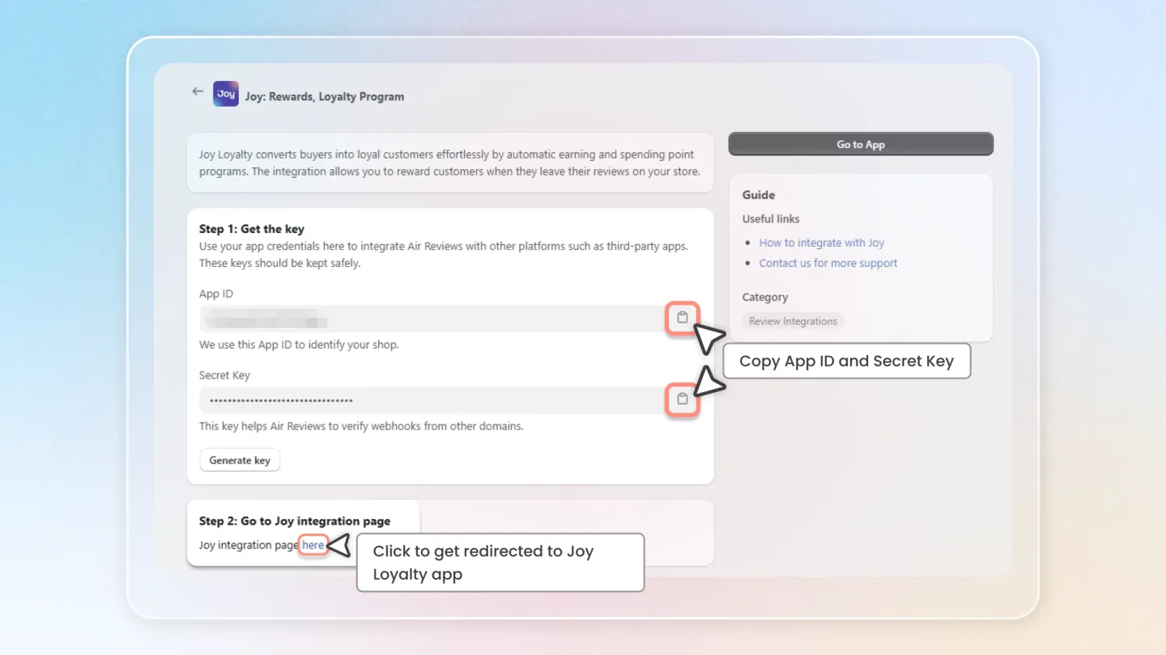Image resolution: width=1166 pixels, height=655 pixels.
Task: Click the Joy app logo icon
Action: click(x=226, y=94)
